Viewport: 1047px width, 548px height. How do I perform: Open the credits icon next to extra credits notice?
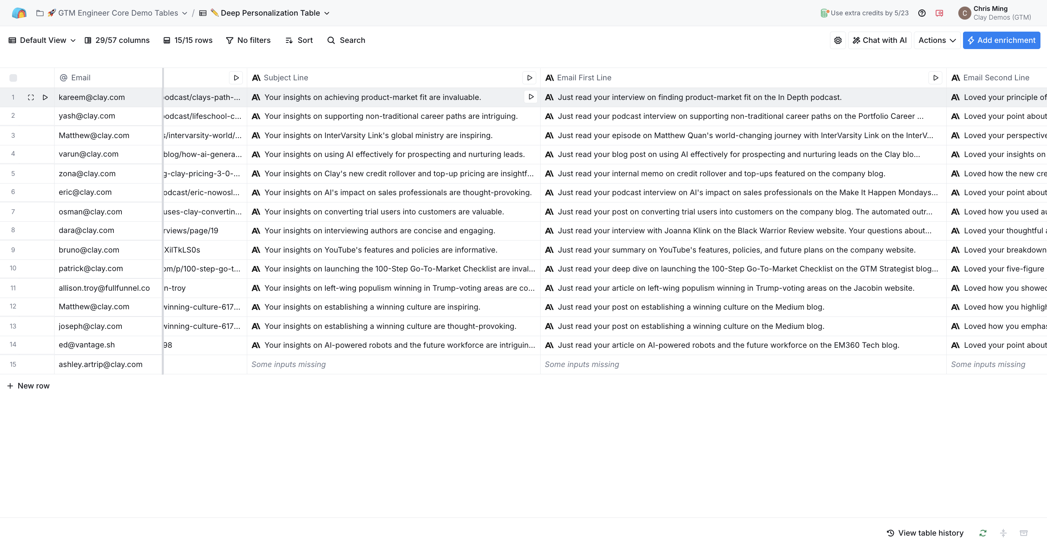click(824, 13)
